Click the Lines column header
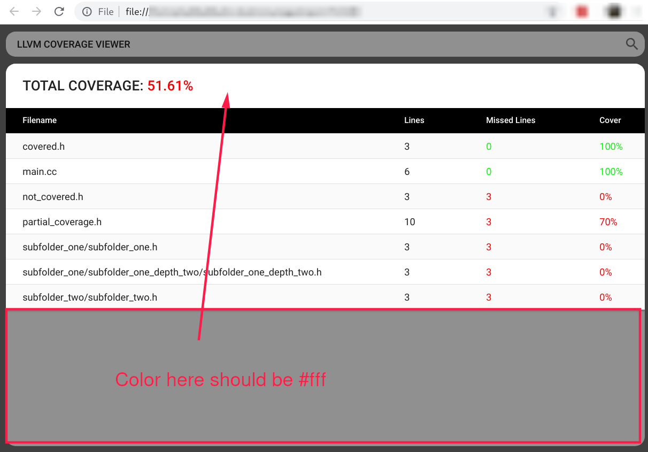Screen dimensions: 648x452 click(x=414, y=120)
